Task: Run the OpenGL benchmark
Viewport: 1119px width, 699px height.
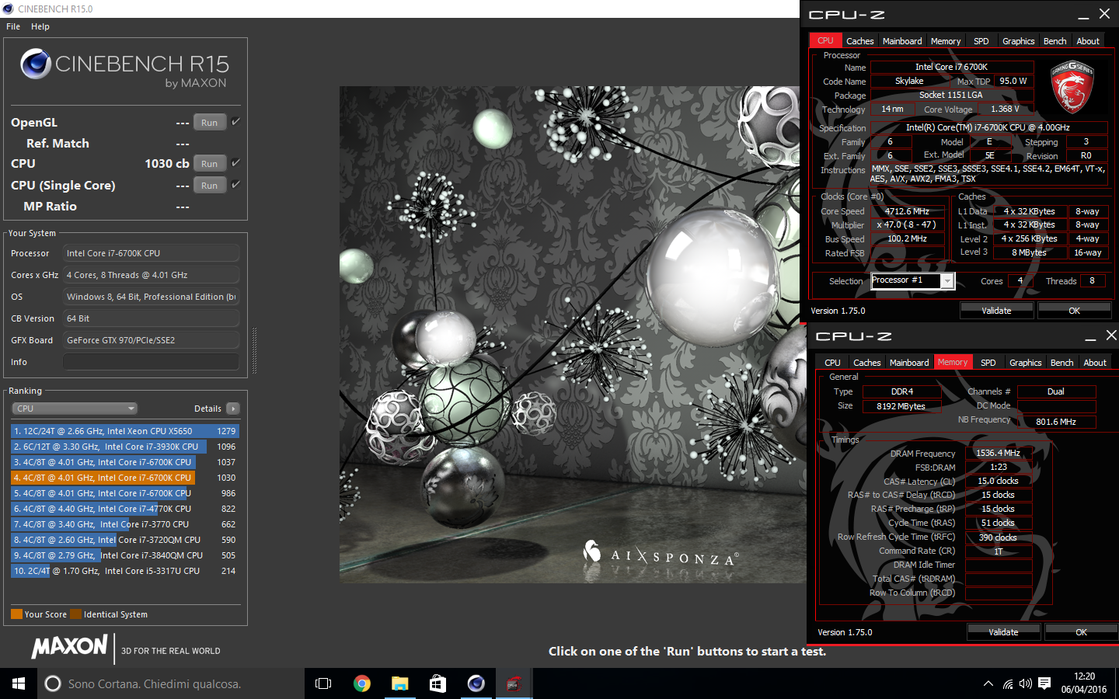Action: click(210, 123)
